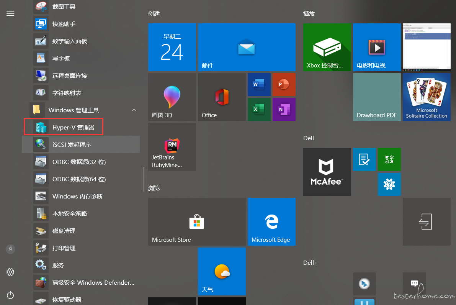This screenshot has height=305, width=456.
Task: Open 服务 services console
Action: (81, 265)
